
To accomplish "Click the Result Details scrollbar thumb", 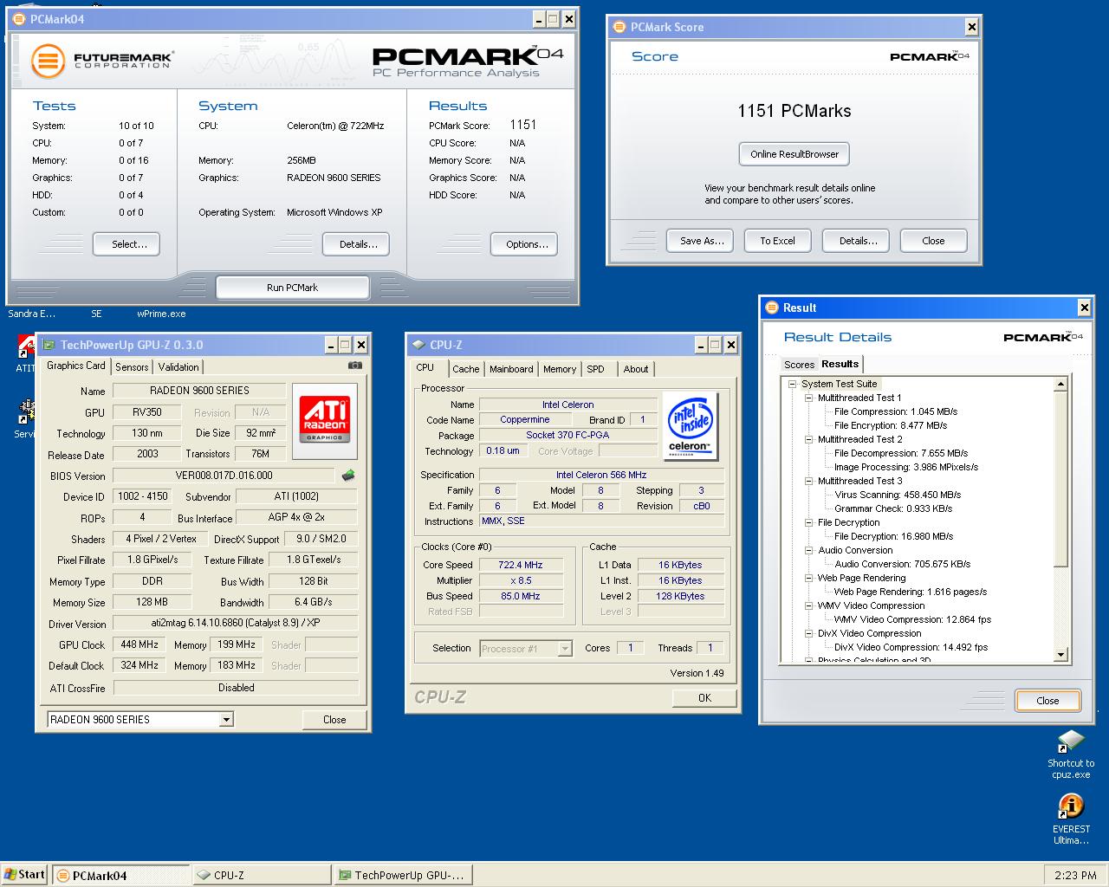I will (1060, 480).
